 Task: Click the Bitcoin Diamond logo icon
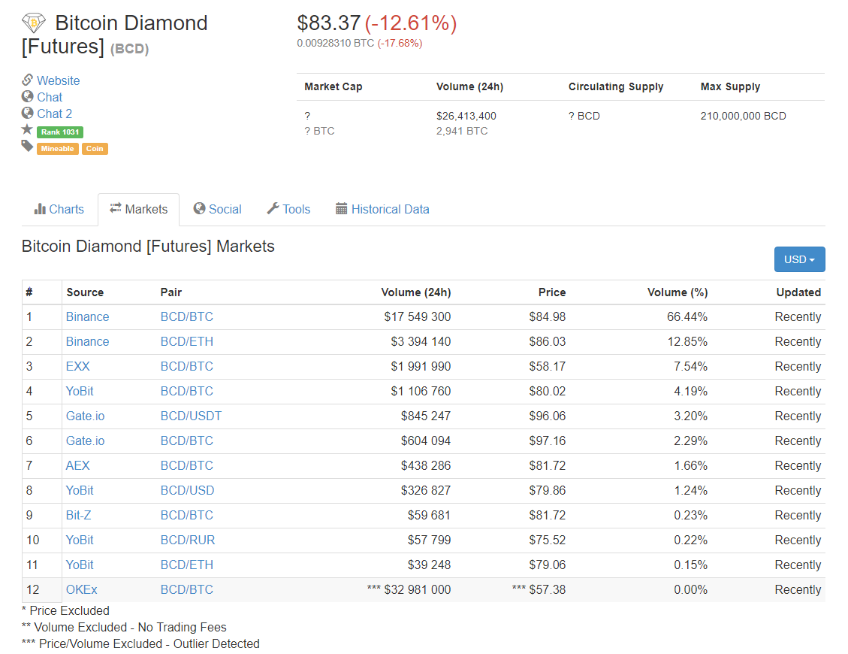[34, 23]
